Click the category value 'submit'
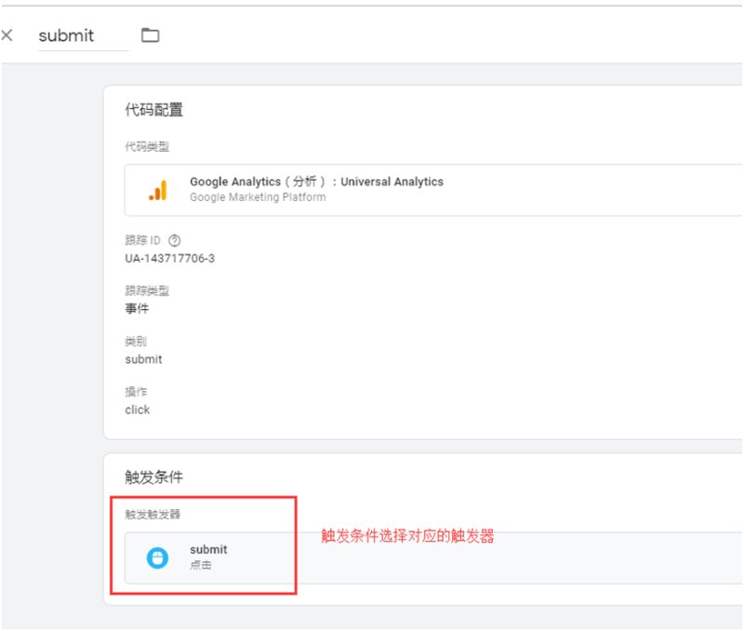The image size is (744, 631). tap(143, 359)
